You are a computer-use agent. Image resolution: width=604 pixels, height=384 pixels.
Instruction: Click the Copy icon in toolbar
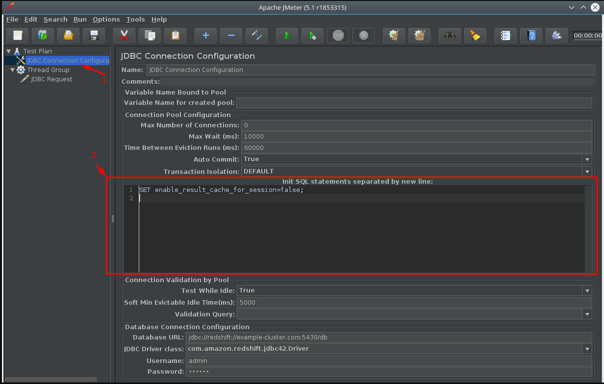click(150, 35)
